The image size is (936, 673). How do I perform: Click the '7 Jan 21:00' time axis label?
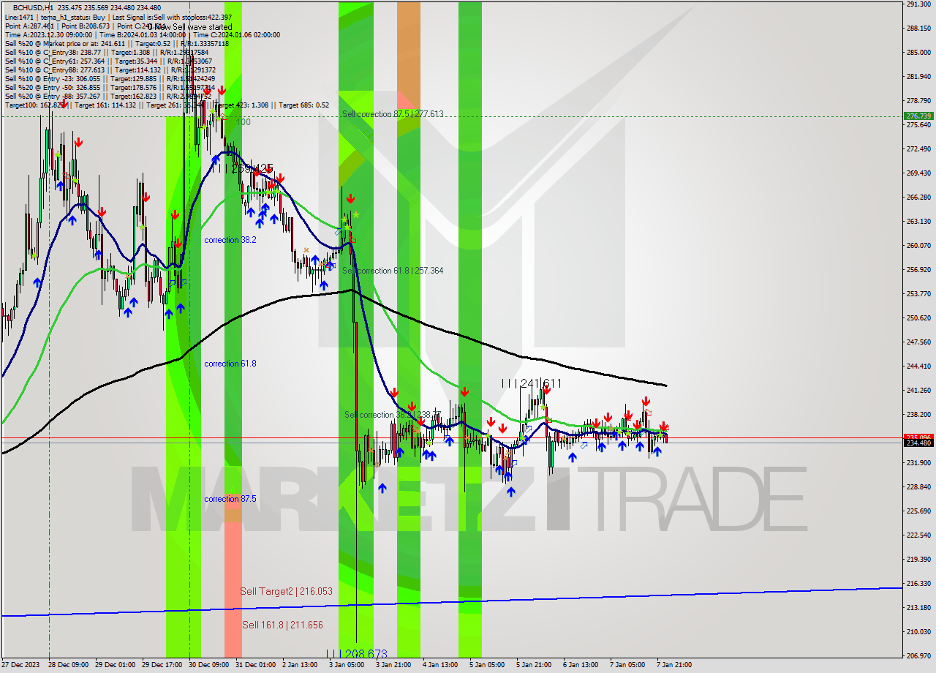[674, 665]
